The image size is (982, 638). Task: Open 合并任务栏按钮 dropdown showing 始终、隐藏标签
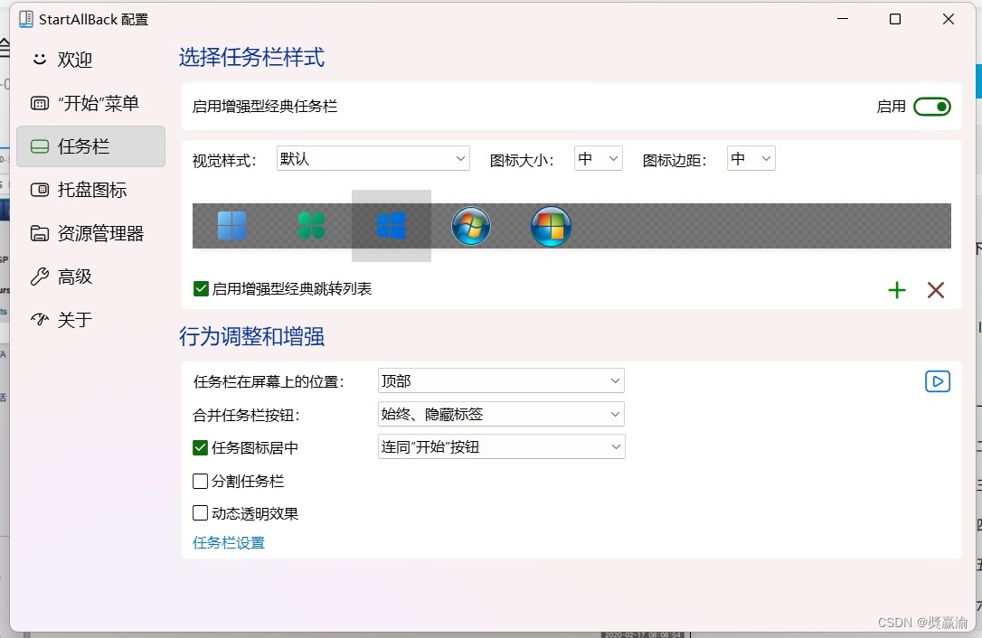501,414
